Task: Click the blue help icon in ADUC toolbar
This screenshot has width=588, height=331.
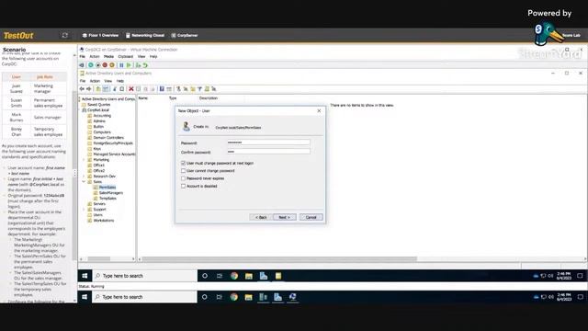Action: click(162, 89)
